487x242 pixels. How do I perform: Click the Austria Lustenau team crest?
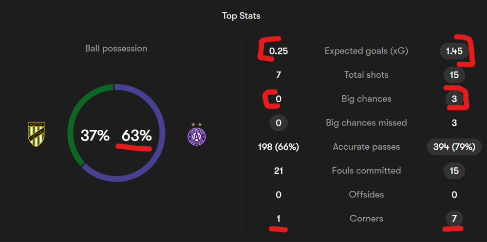coord(36,134)
